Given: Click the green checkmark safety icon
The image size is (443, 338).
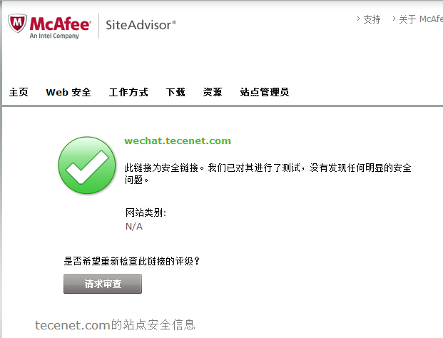Looking at the screenshot, I should pos(87,165).
